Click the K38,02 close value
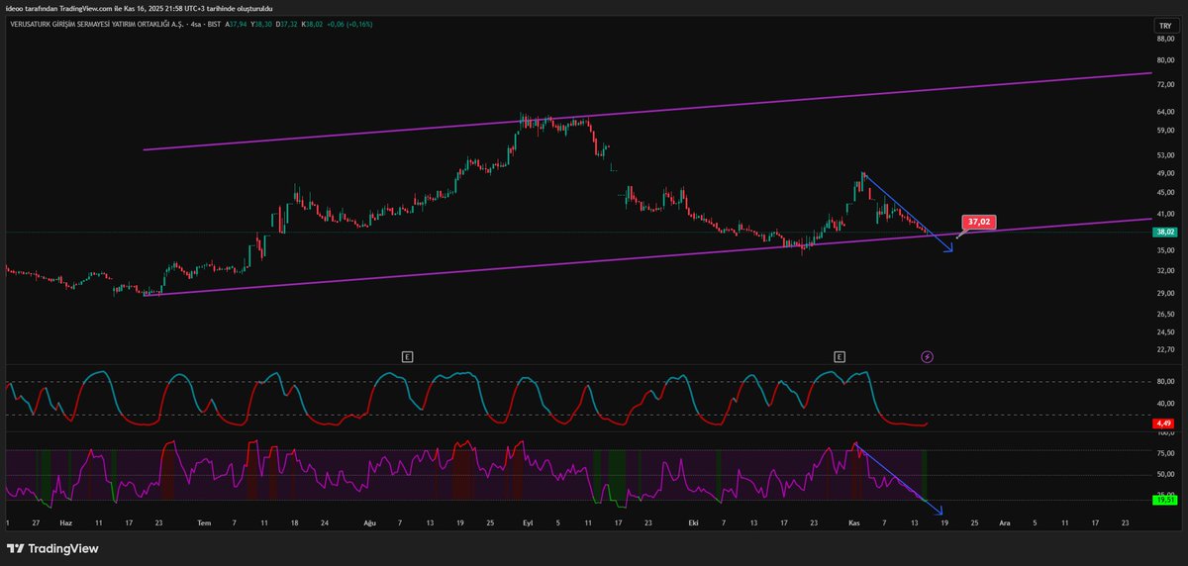This screenshot has height=566, width=1188. [x=312, y=24]
